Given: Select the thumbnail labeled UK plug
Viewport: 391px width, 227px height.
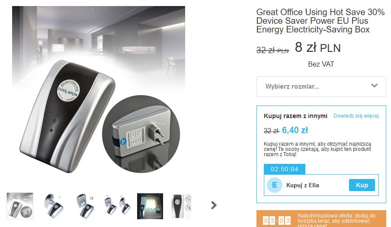Looking at the screenshot, I should click(x=85, y=206).
